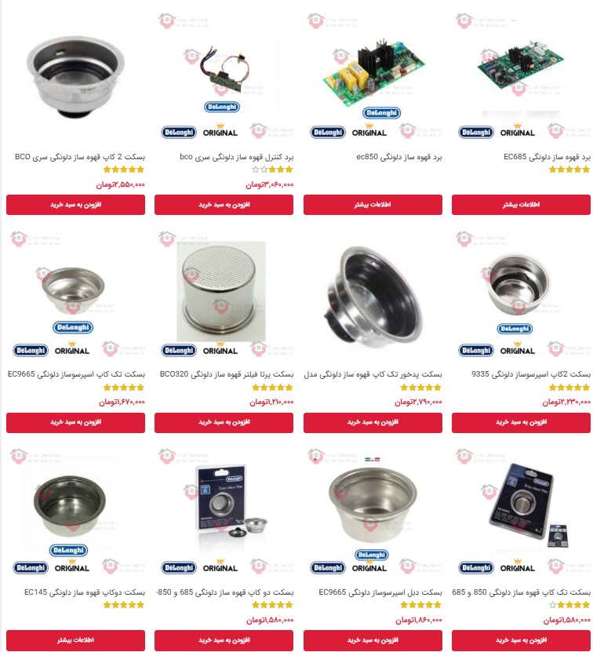
Task: Open the 'بسکت 2کاپ اسپرسوساز دلونگی 9335' title link
Action: 531,373
